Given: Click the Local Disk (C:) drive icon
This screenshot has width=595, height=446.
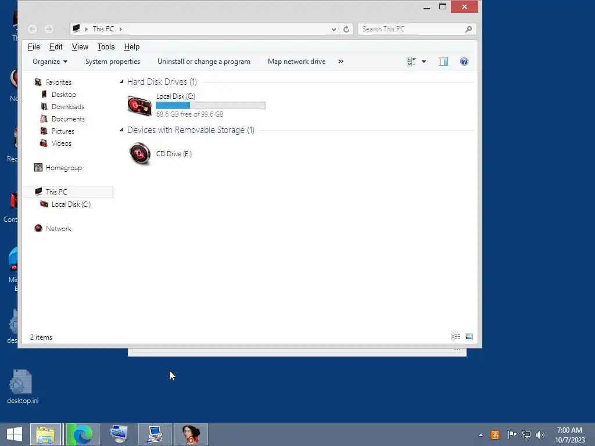Looking at the screenshot, I should tap(139, 105).
